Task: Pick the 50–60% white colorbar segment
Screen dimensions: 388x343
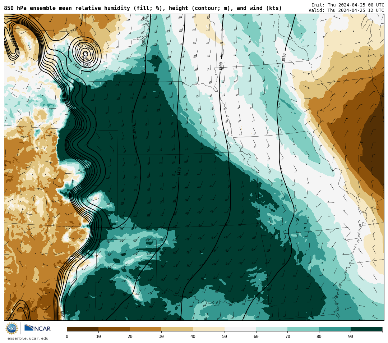Action: click(x=240, y=329)
